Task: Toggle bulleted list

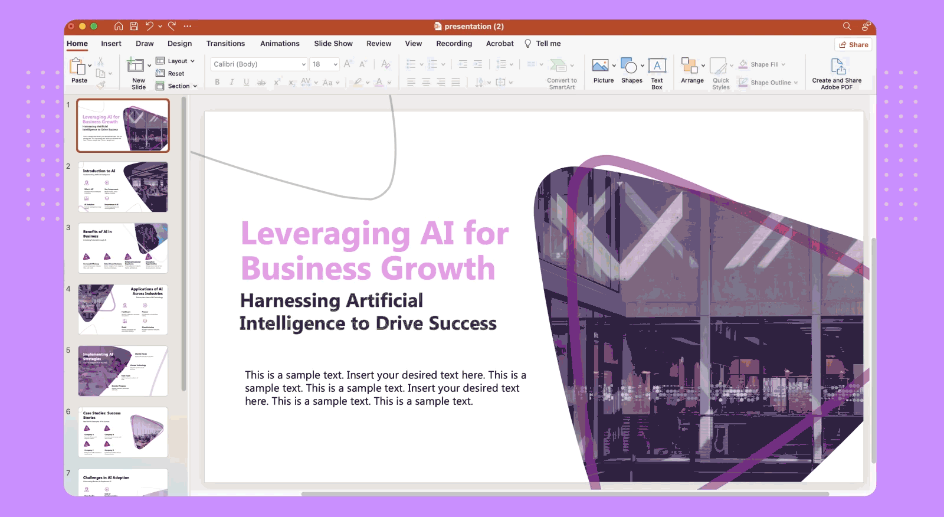Action: (x=411, y=64)
